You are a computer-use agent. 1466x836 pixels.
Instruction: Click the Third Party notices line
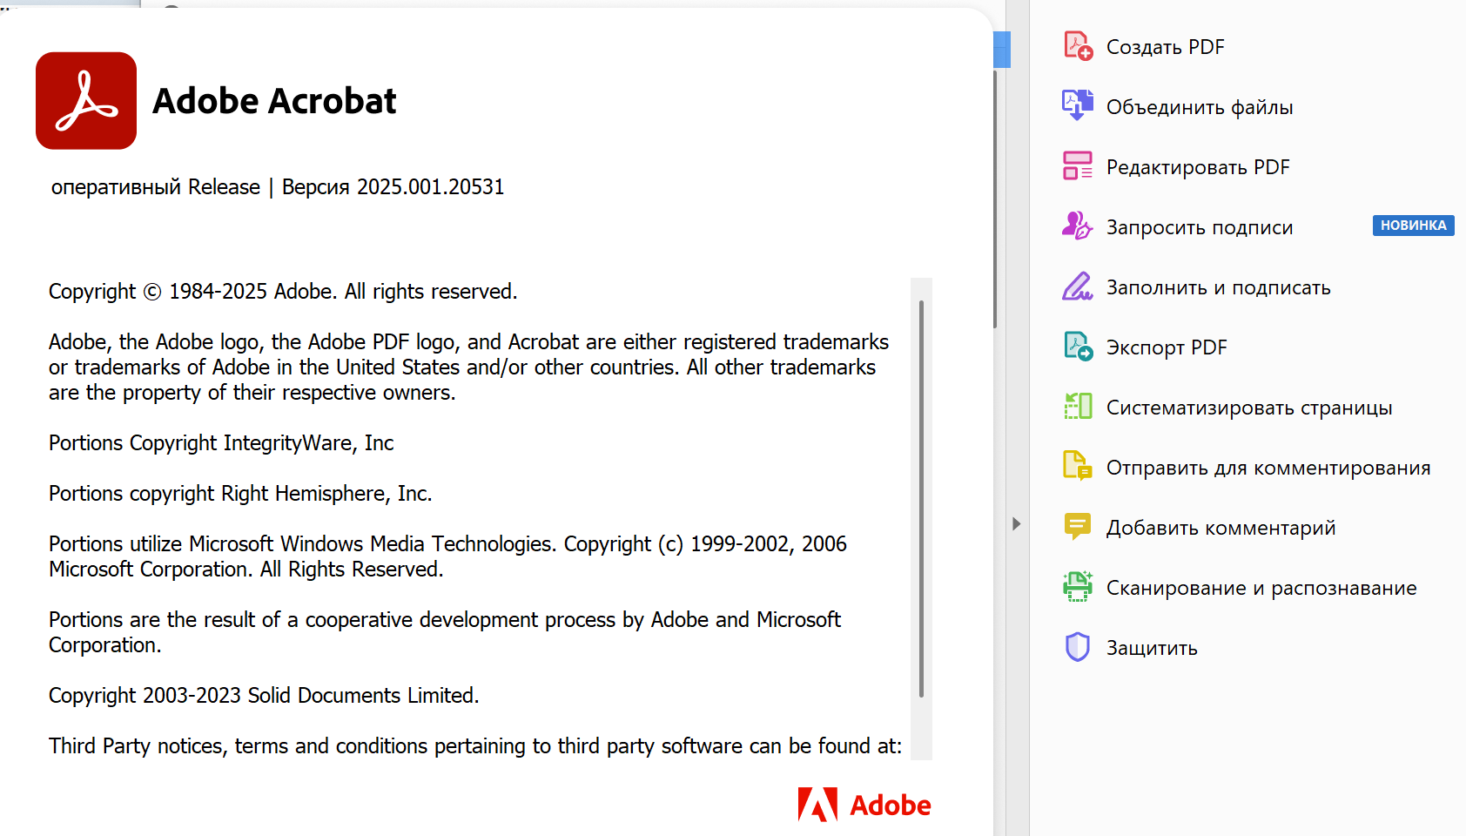[x=475, y=746]
